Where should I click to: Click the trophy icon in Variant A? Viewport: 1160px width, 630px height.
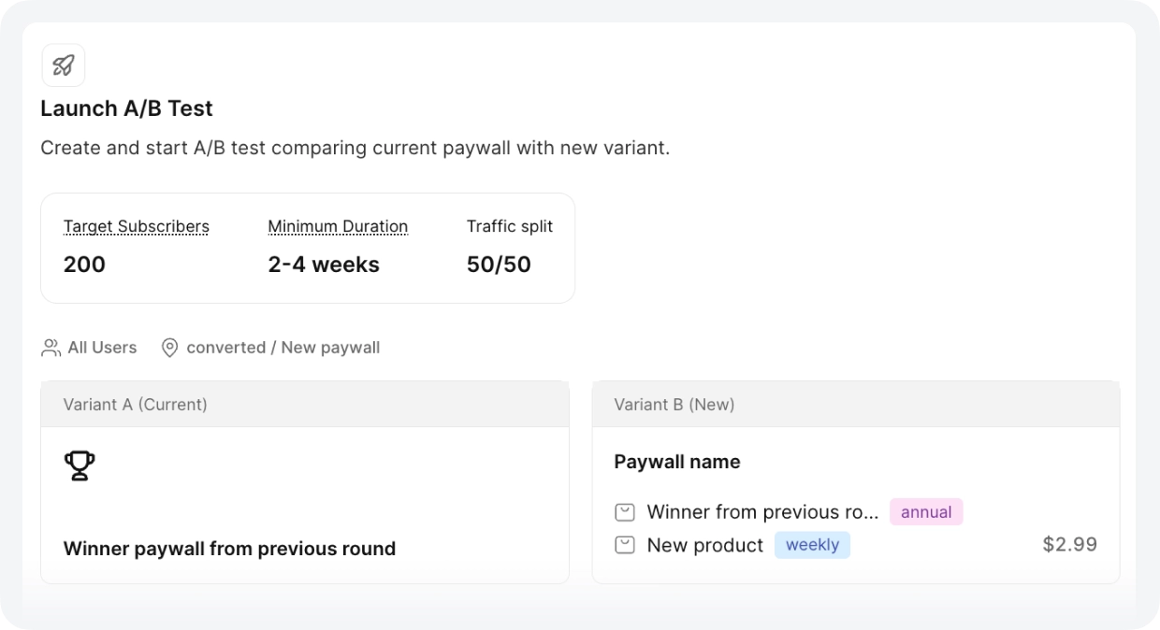tap(79, 464)
